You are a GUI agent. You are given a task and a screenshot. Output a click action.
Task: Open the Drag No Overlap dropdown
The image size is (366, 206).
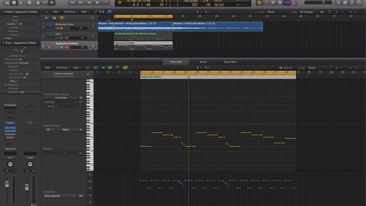(308, 12)
